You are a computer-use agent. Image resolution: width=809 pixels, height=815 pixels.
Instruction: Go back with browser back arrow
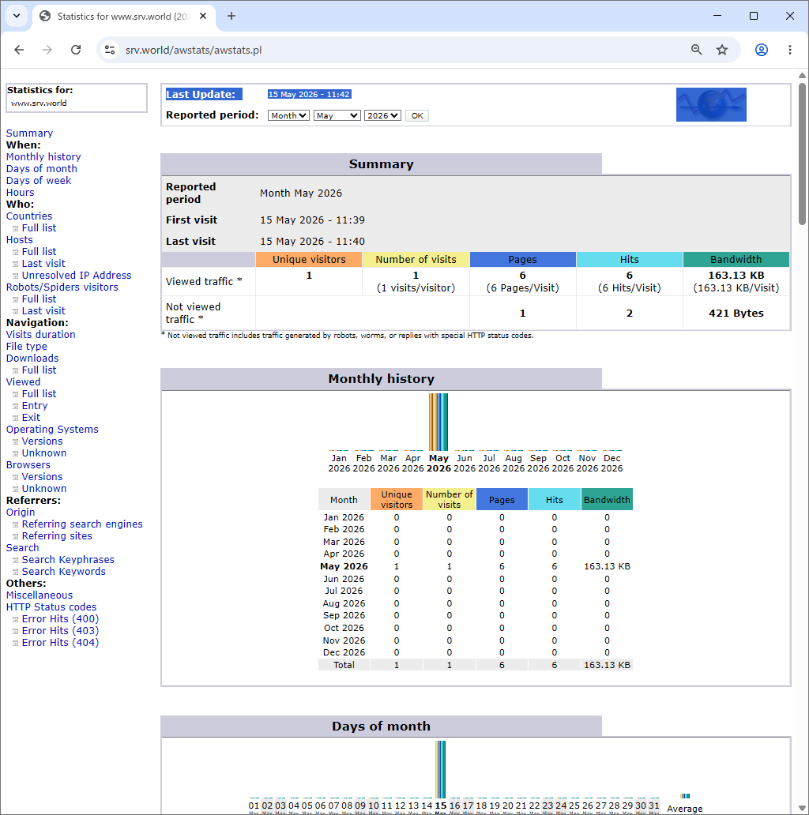point(19,50)
